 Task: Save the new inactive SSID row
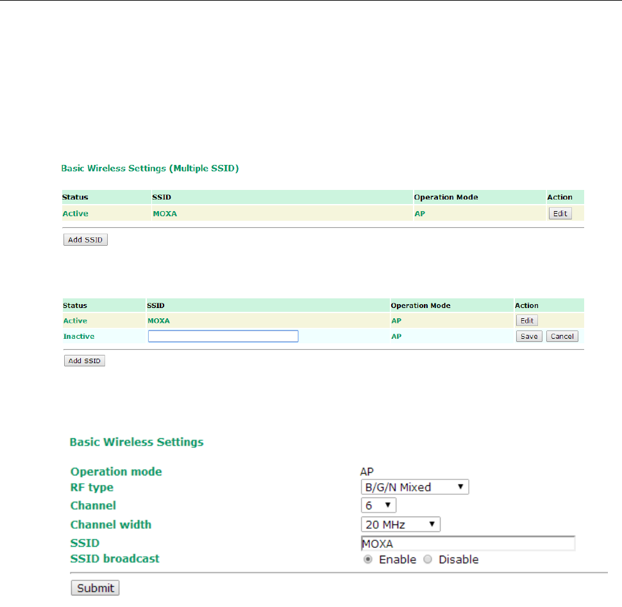tap(529, 336)
